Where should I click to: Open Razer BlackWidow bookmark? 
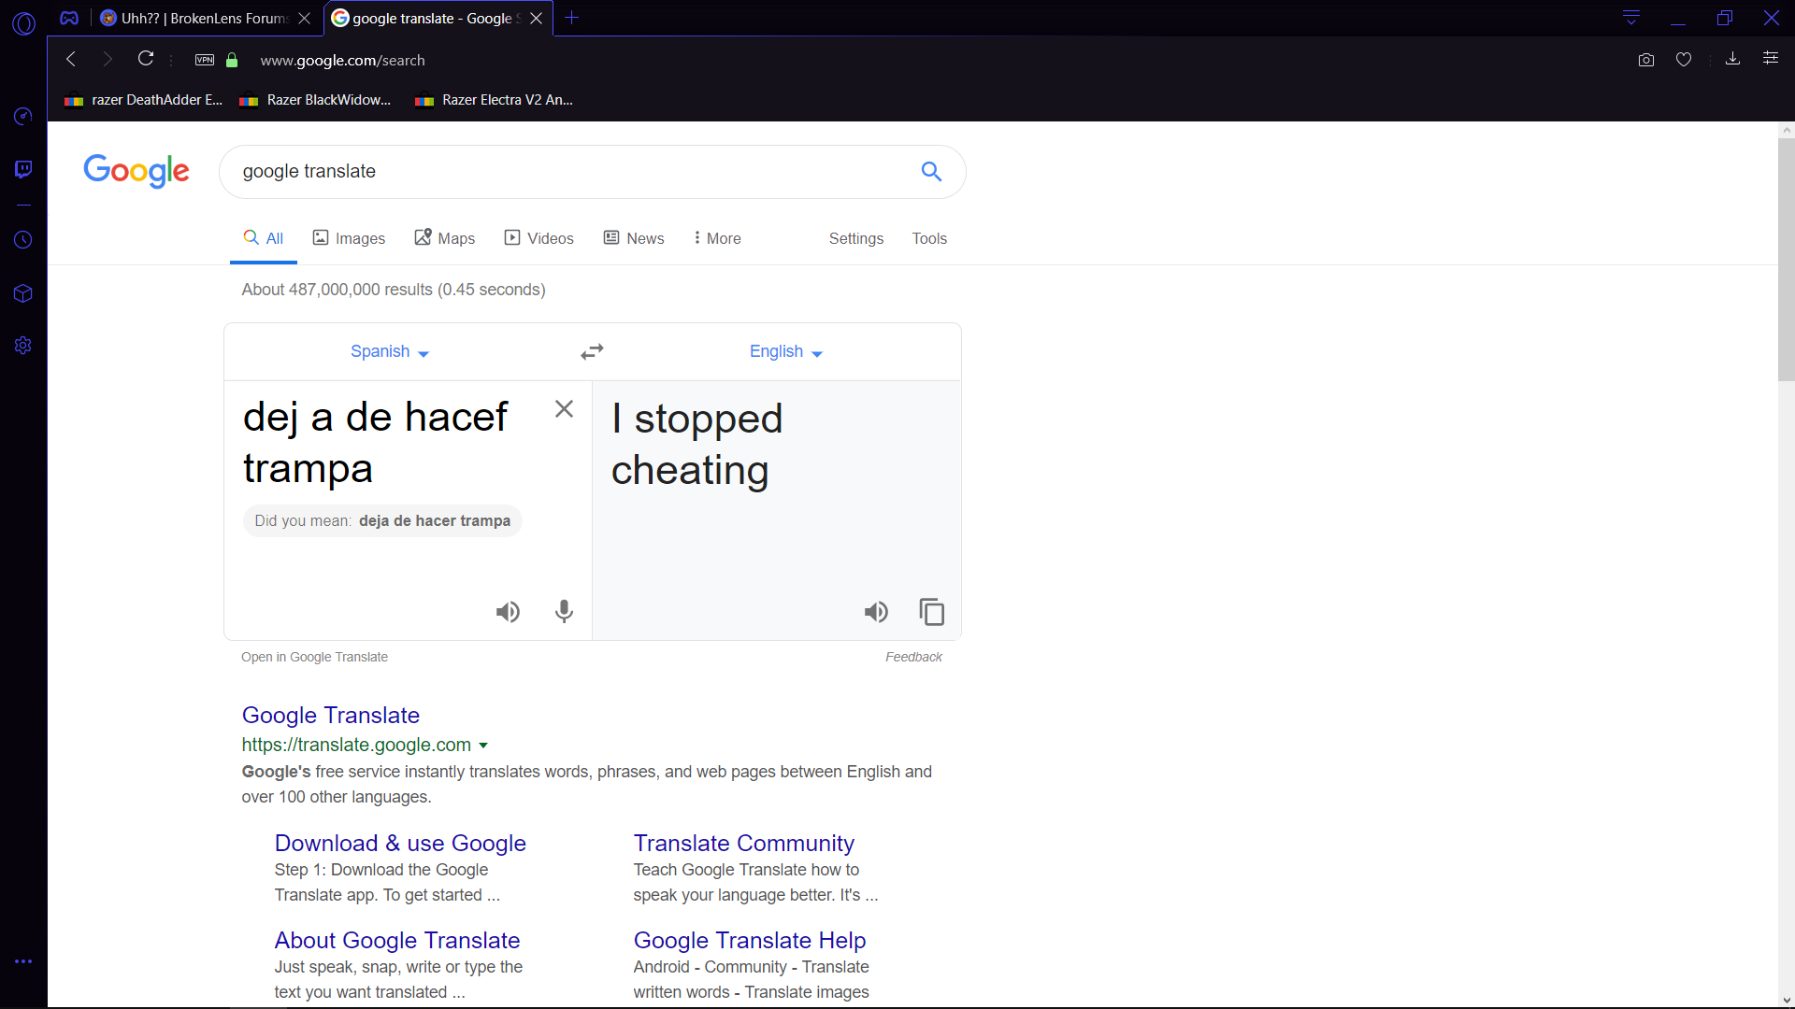pyautogui.click(x=315, y=100)
